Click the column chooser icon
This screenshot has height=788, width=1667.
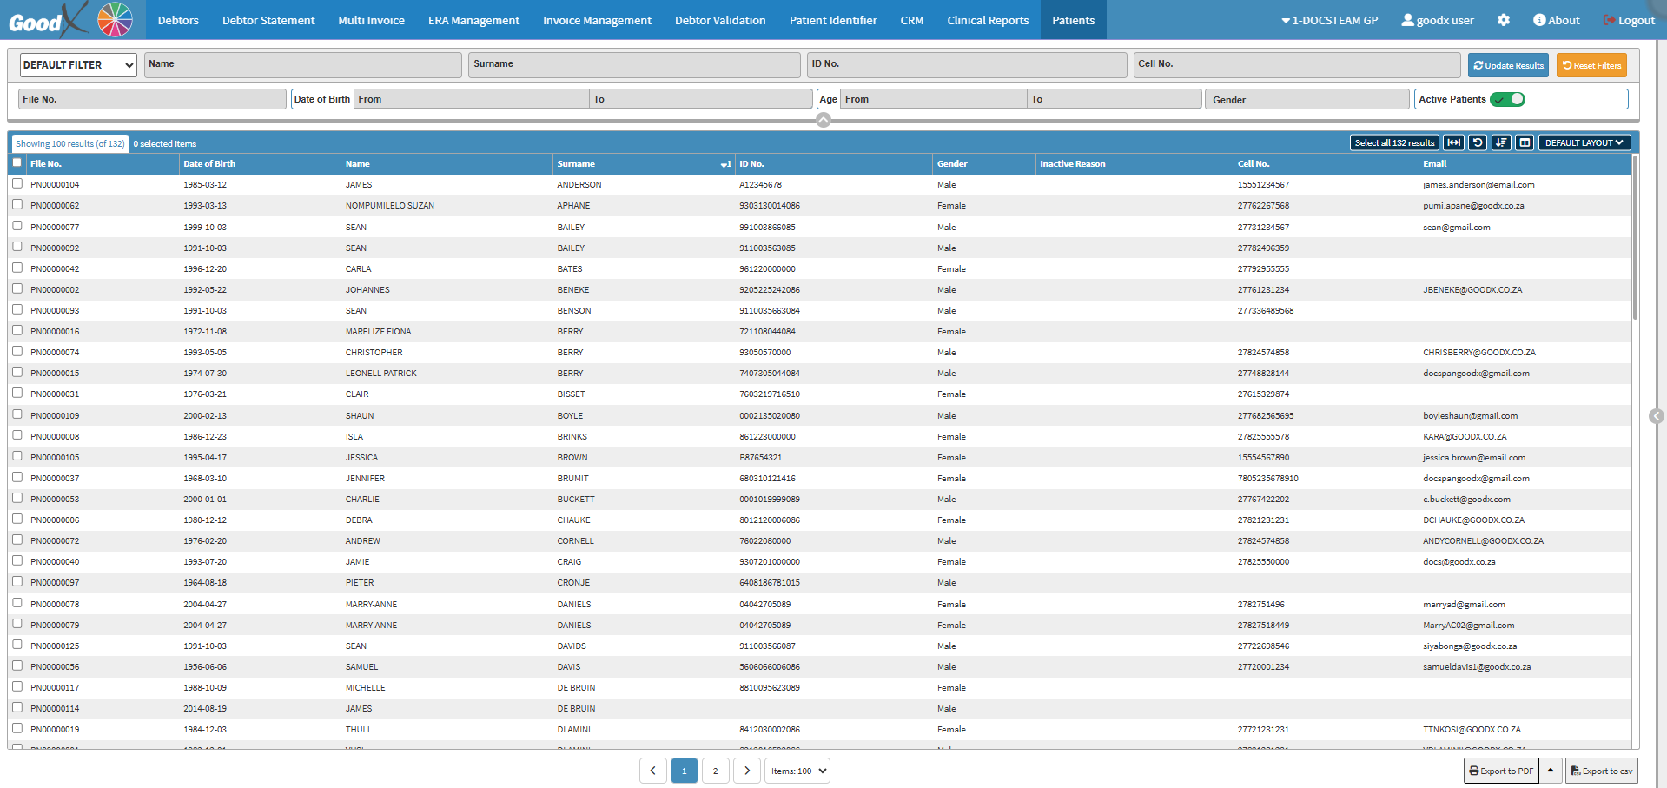[1525, 142]
